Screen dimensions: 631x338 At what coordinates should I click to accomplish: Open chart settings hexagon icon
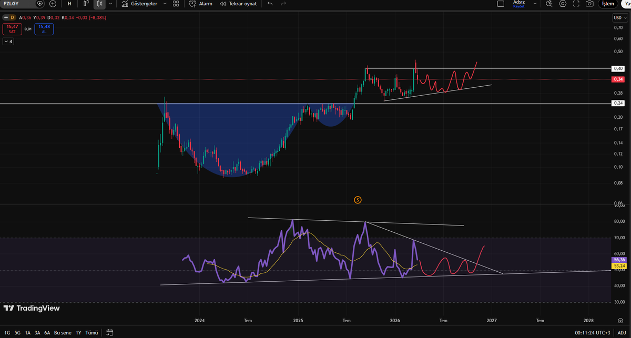pos(563,4)
